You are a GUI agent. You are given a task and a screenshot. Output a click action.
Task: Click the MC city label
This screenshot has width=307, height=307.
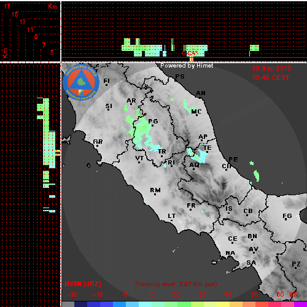pyautogui.click(x=196, y=112)
